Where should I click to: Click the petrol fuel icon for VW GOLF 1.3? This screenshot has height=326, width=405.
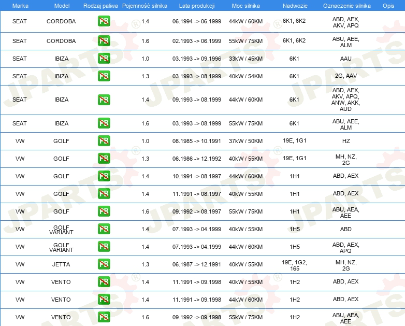point(104,159)
